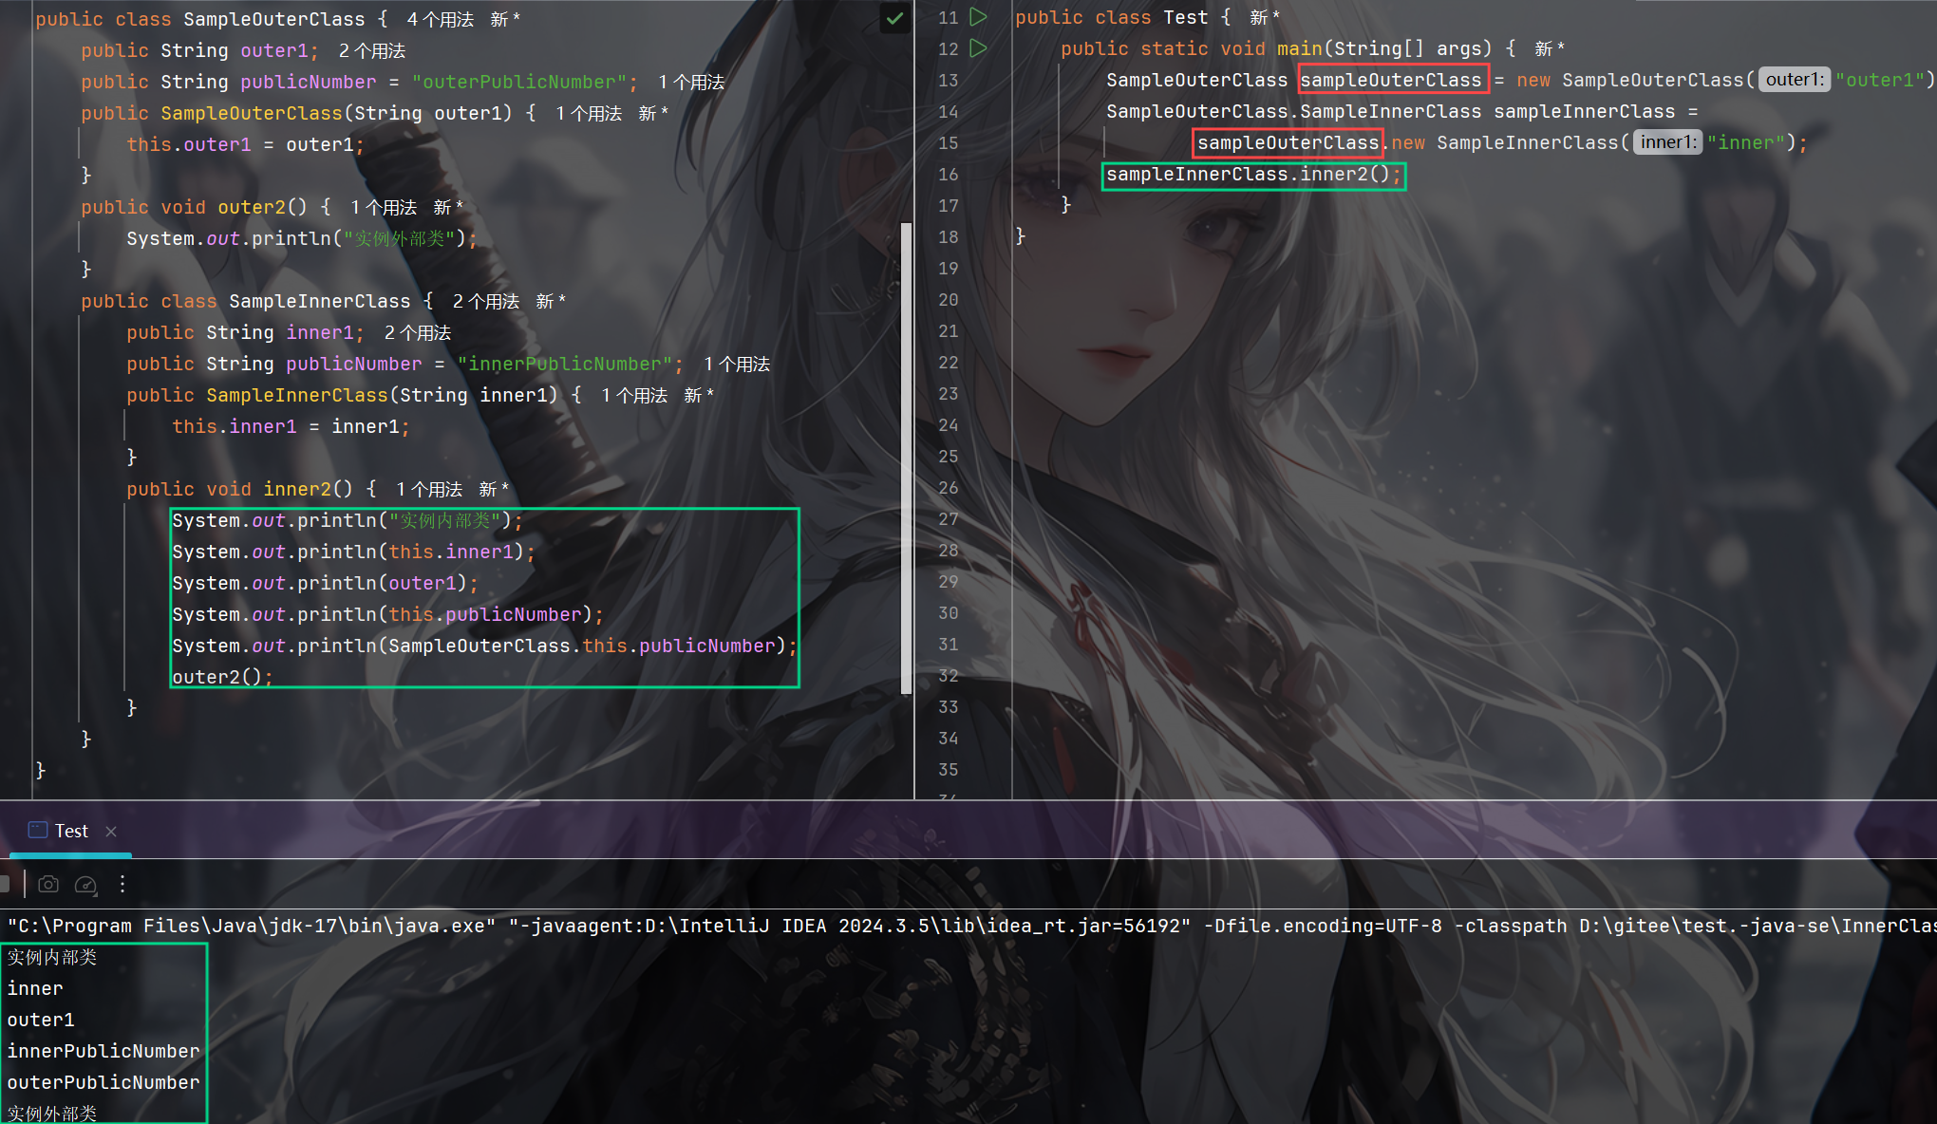Click the '4 个用法' usages hint for SampleOuterClass
Screen dimensions: 1937x1124
point(440,19)
